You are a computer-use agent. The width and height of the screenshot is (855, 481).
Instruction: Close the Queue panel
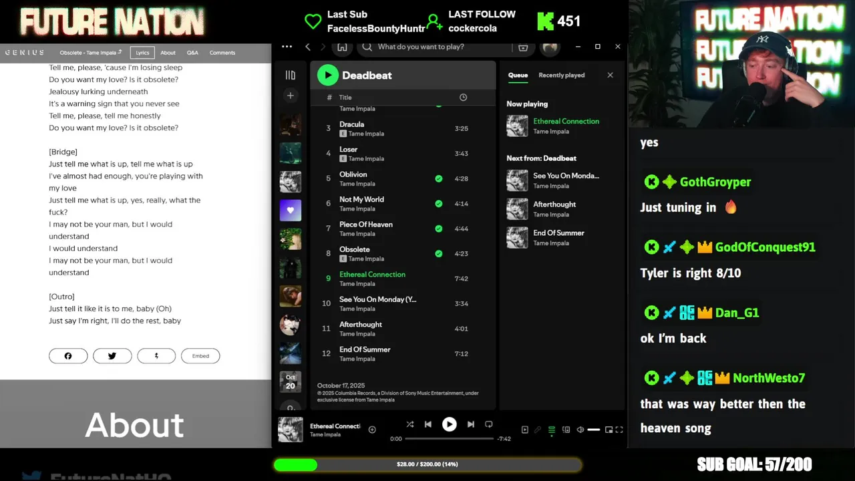point(610,75)
